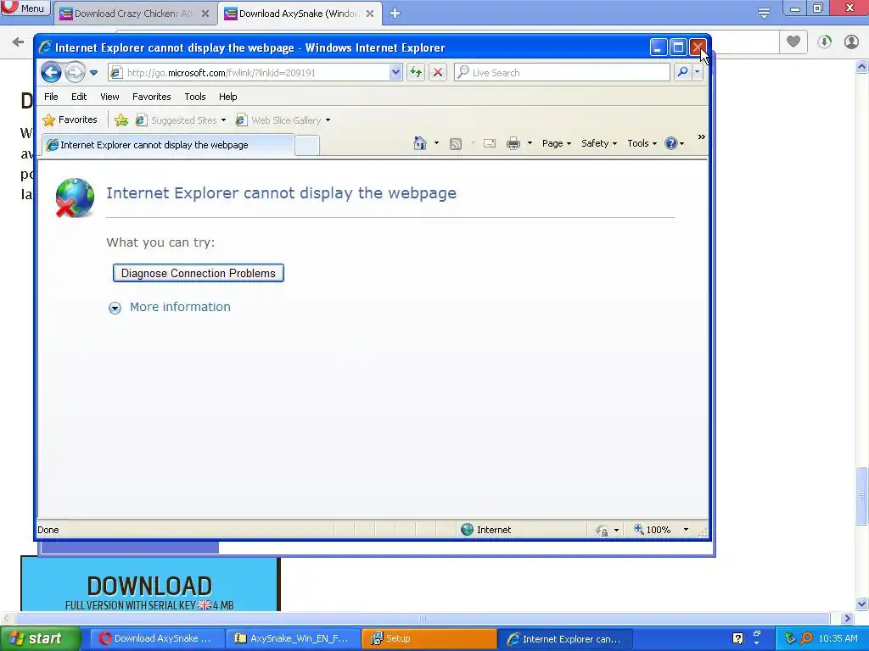Open the Tools menu in menu bar
Image resolution: width=869 pixels, height=651 pixels.
point(195,97)
